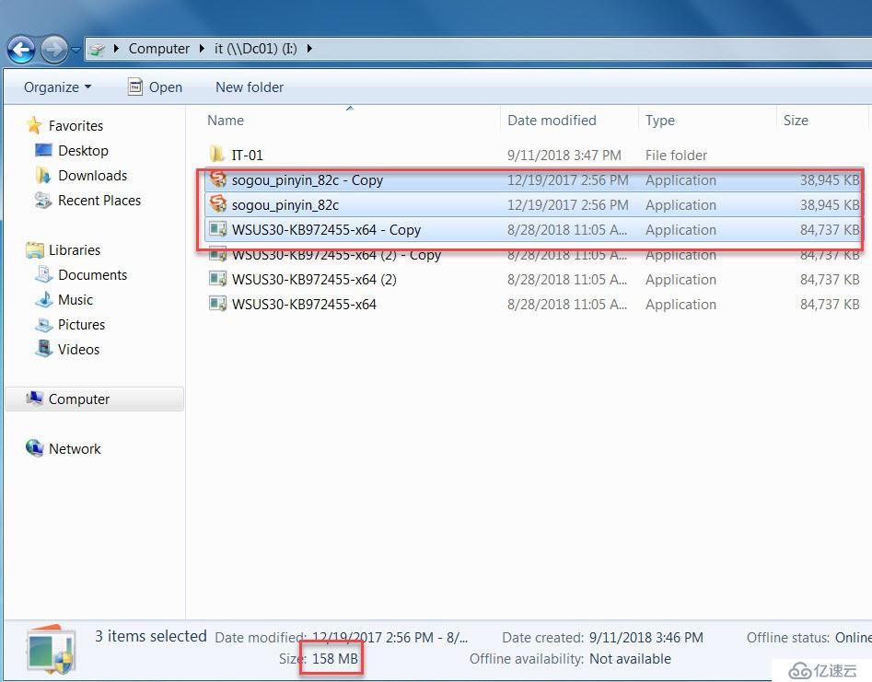Click the 9/11/2018 3:47 PM date of IT-01
The height and width of the screenshot is (682, 872).
click(x=564, y=155)
